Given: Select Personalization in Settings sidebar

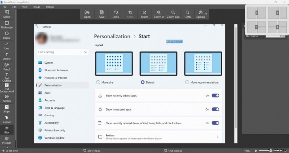Looking at the screenshot, I should tap(62, 85).
